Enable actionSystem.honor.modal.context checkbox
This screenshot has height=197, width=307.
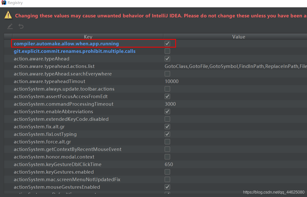pos(167,157)
